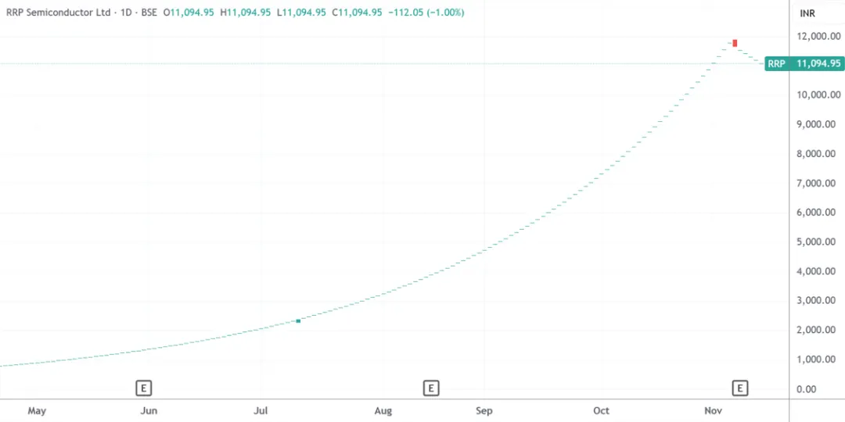The height and width of the screenshot is (422, 845).
Task: Click the May label on time axis
Action: [37, 410]
